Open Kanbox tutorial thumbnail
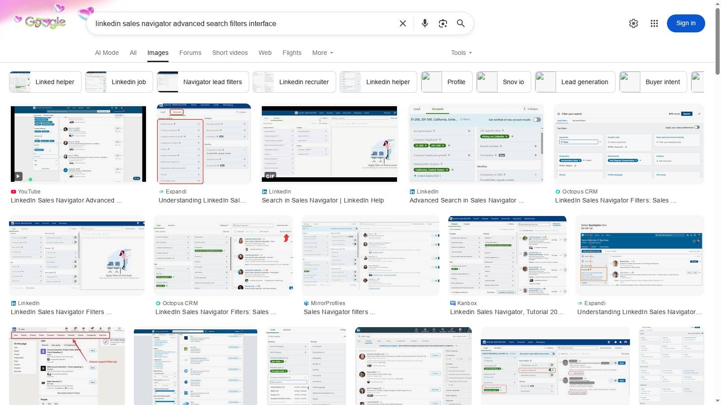Screen dimensions: 721x405 507,256
